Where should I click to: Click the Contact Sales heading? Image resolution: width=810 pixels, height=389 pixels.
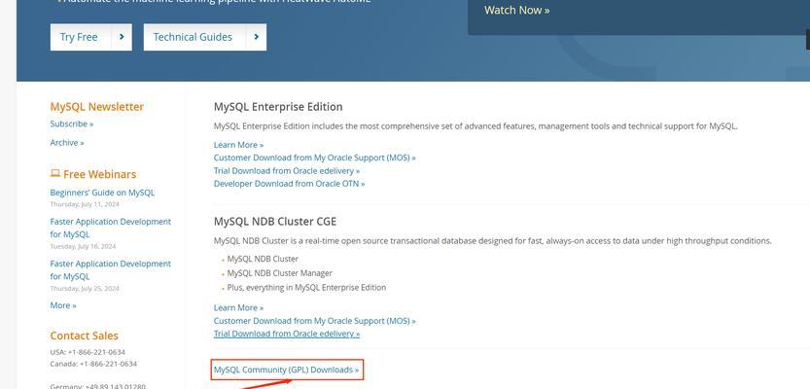(85, 336)
